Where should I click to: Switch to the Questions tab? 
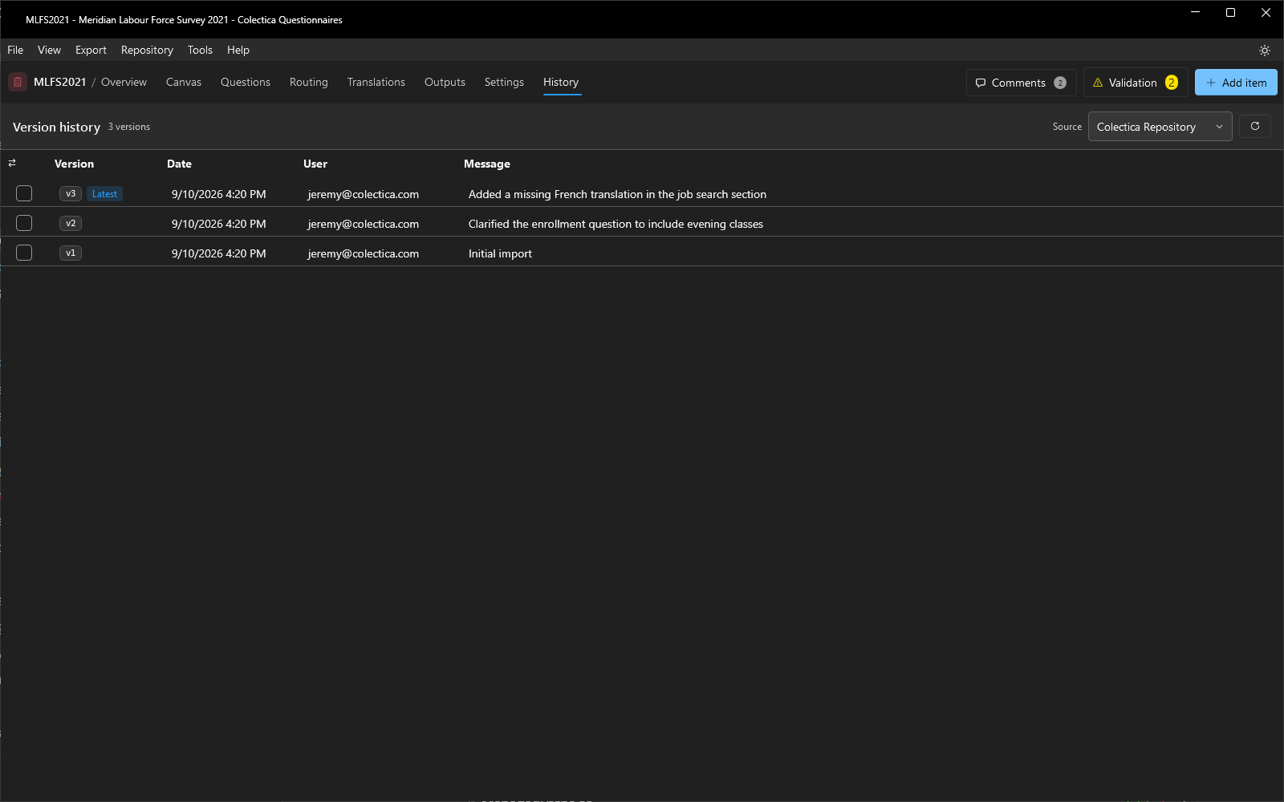(x=246, y=82)
